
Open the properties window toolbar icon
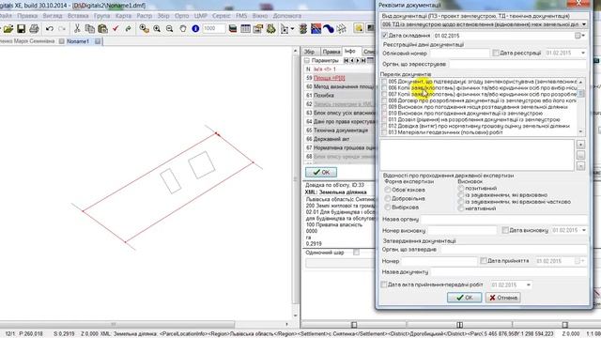tap(258, 29)
